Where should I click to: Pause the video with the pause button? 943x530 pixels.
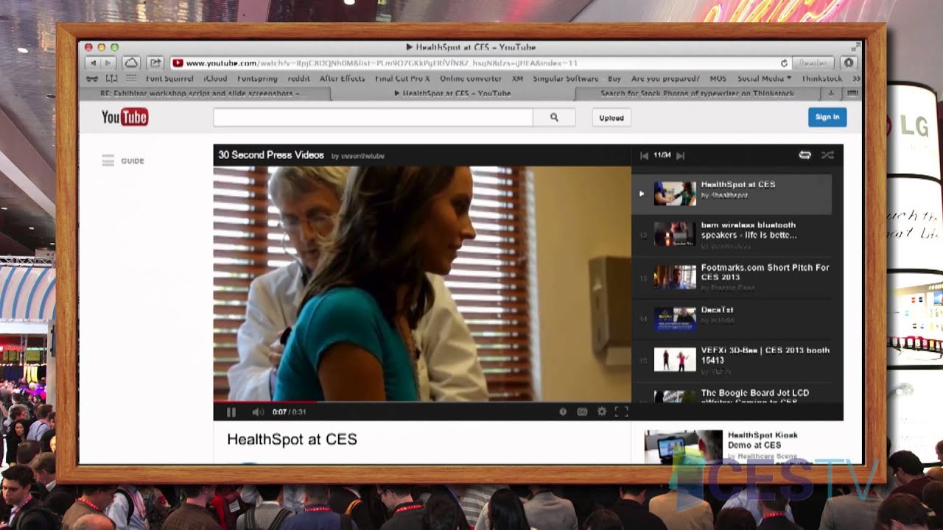click(231, 412)
